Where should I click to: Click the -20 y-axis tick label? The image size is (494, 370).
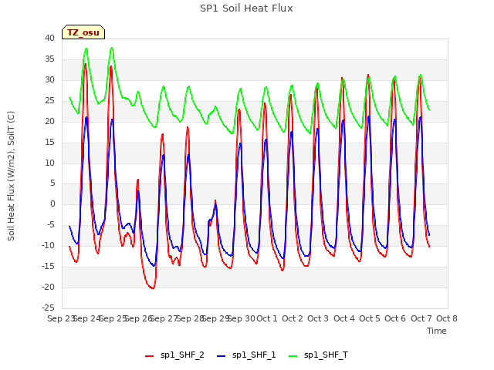pos(48,287)
